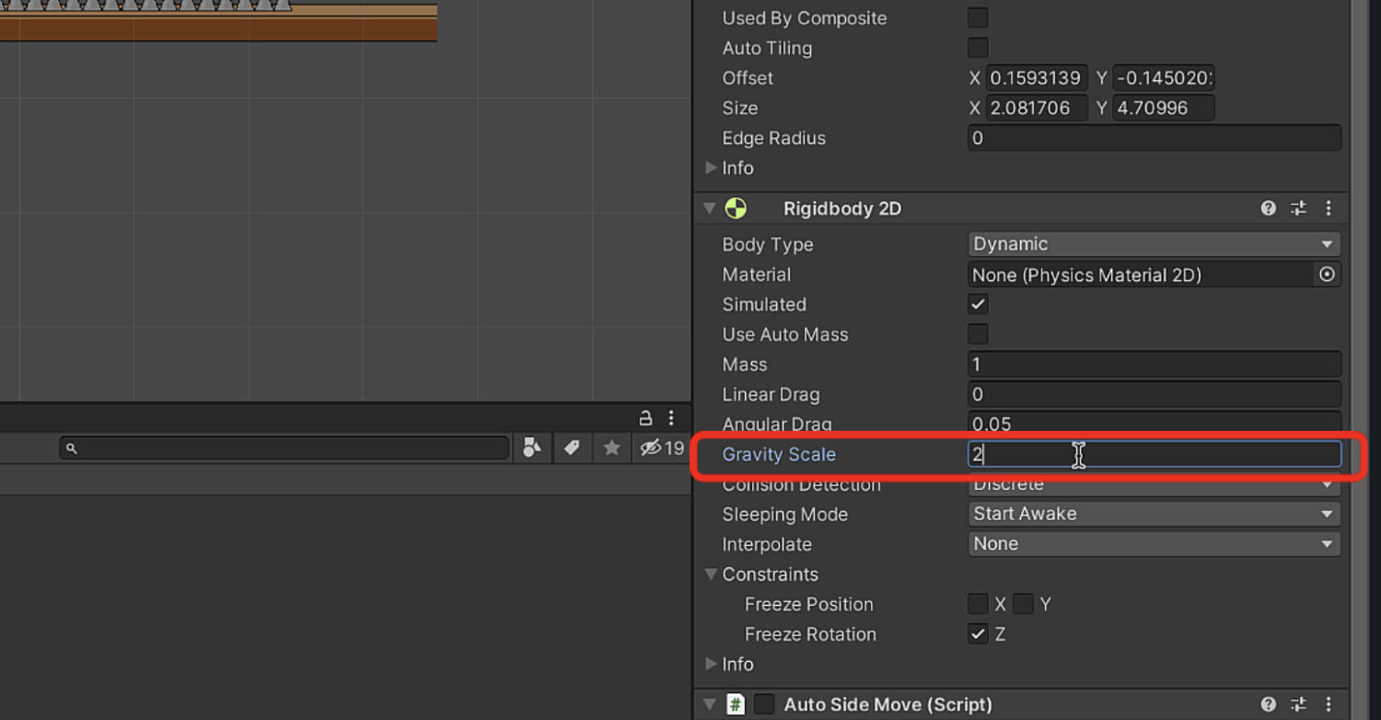
Task: Toggle Auto Tiling checkbox
Action: pyautogui.click(x=978, y=48)
